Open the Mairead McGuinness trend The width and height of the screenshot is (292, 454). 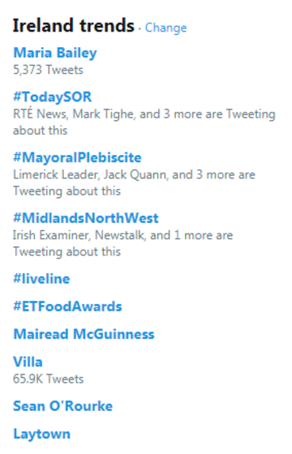point(84,334)
